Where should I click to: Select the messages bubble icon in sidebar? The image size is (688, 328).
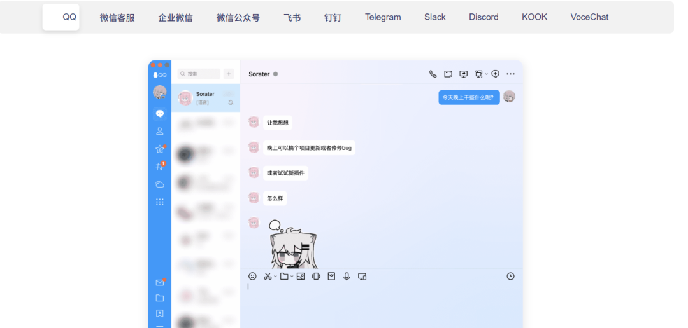click(160, 114)
